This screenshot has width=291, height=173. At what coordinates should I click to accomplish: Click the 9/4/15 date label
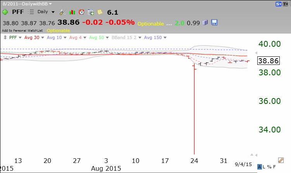(243, 164)
